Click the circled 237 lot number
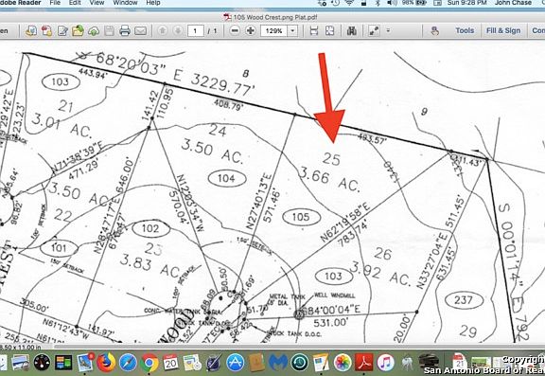The image size is (545, 376). [464, 300]
